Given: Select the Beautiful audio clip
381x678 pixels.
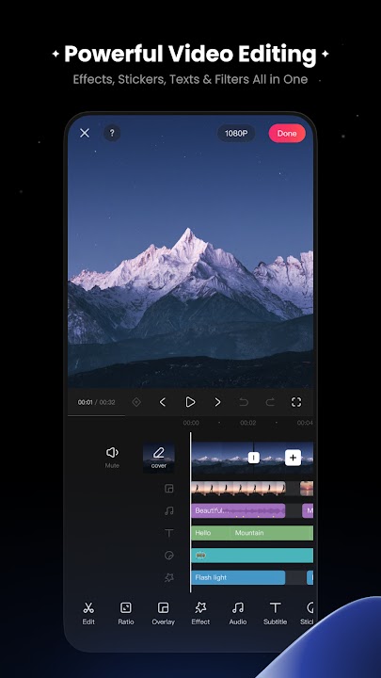Looking at the screenshot, I should (238, 510).
